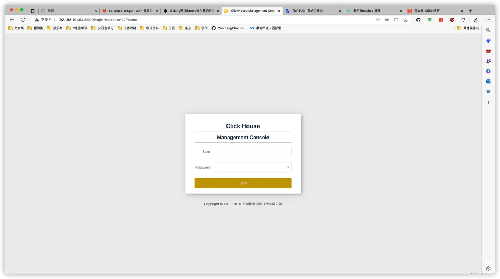Click the Copyright 2016-2020 footer text
This screenshot has height=279, width=500.
243,204
